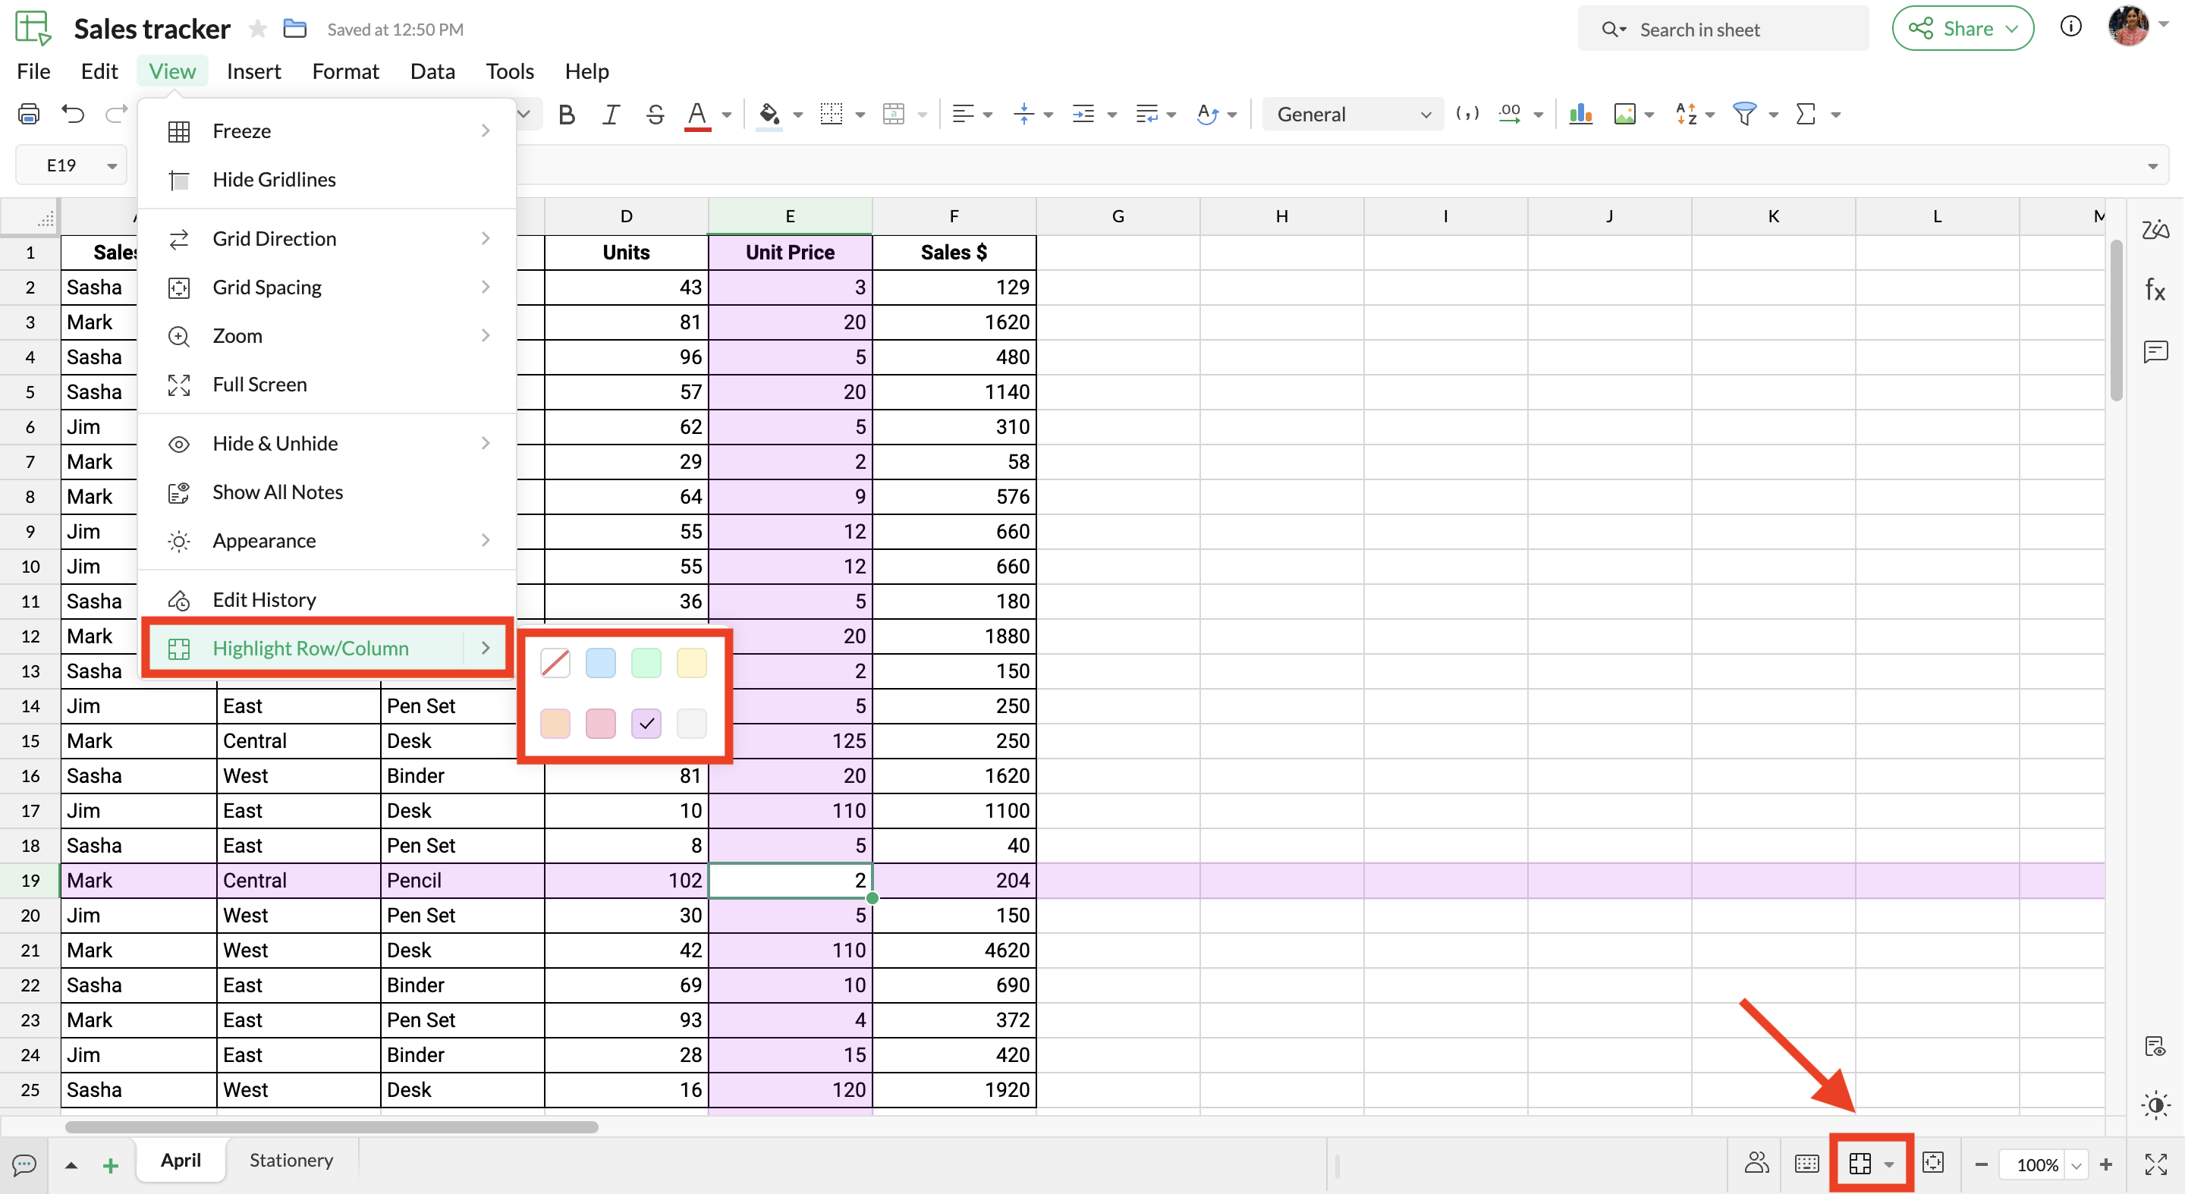Click the Insert Chart icon
The width and height of the screenshot is (2185, 1194).
(x=1580, y=115)
